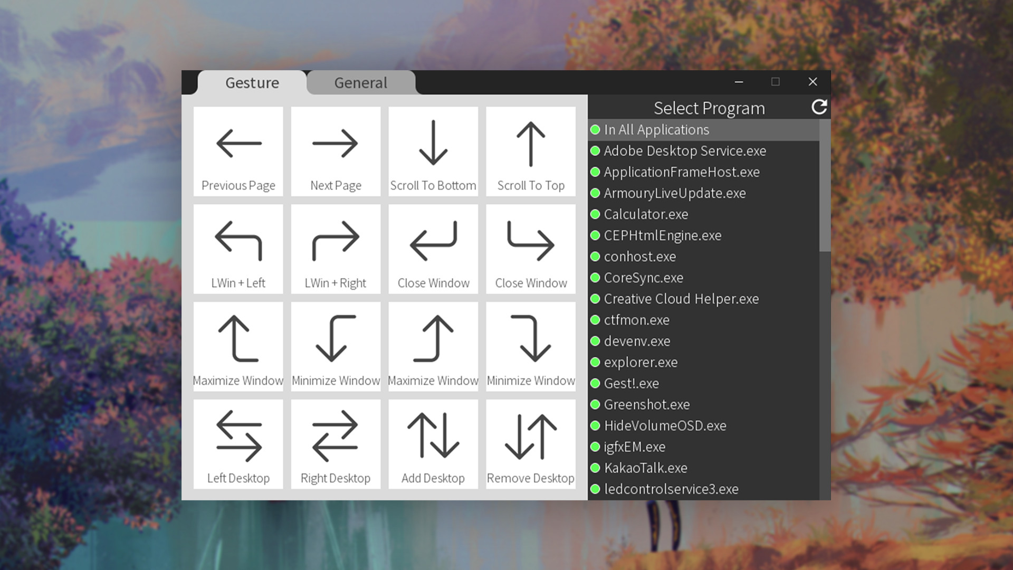This screenshot has width=1013, height=570.
Task: Toggle the green indicator beside explorer.exe
Action: (595, 363)
